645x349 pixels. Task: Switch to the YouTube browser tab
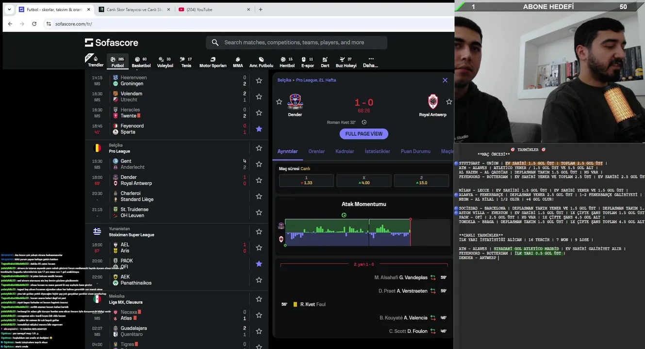(214, 9)
